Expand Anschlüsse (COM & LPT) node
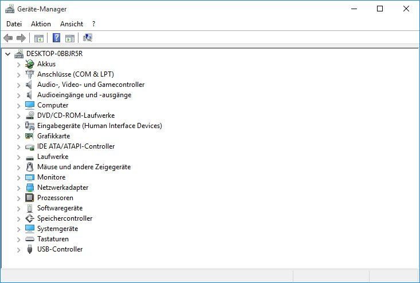 pos(18,75)
